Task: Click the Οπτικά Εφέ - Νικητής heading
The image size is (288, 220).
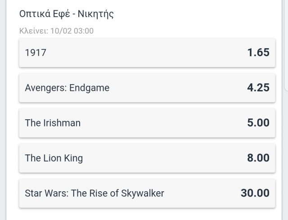Action: point(67,14)
